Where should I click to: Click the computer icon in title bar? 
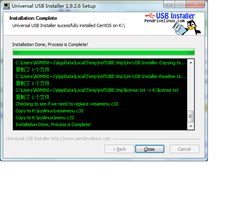6,6
